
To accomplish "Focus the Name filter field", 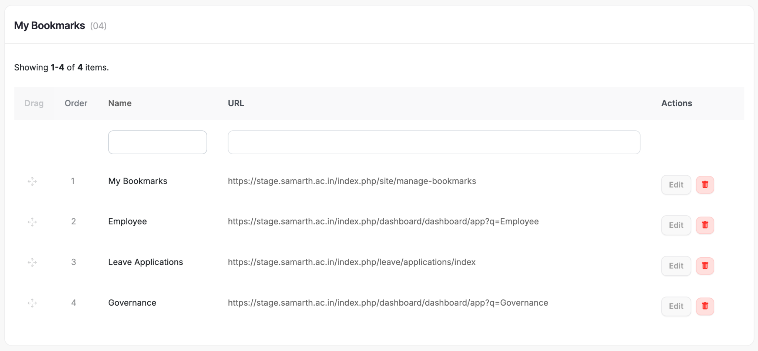I will 157,142.
